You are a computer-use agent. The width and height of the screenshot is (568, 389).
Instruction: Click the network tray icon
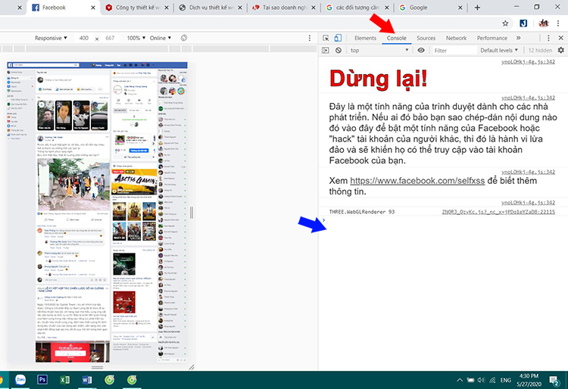tap(492, 380)
